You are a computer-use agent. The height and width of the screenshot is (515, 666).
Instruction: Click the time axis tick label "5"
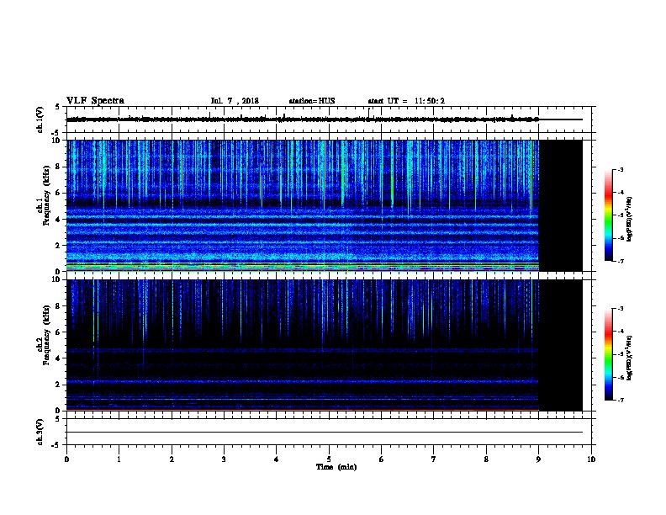[x=329, y=459]
